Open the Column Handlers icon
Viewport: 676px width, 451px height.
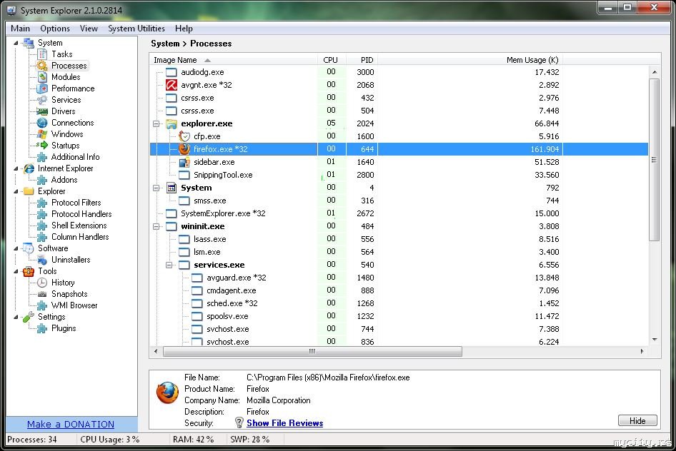(x=42, y=237)
